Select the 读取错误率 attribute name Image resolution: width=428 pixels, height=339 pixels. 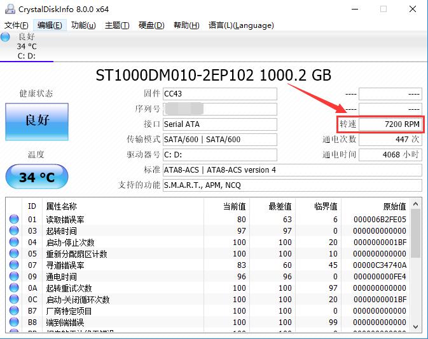coord(65,220)
